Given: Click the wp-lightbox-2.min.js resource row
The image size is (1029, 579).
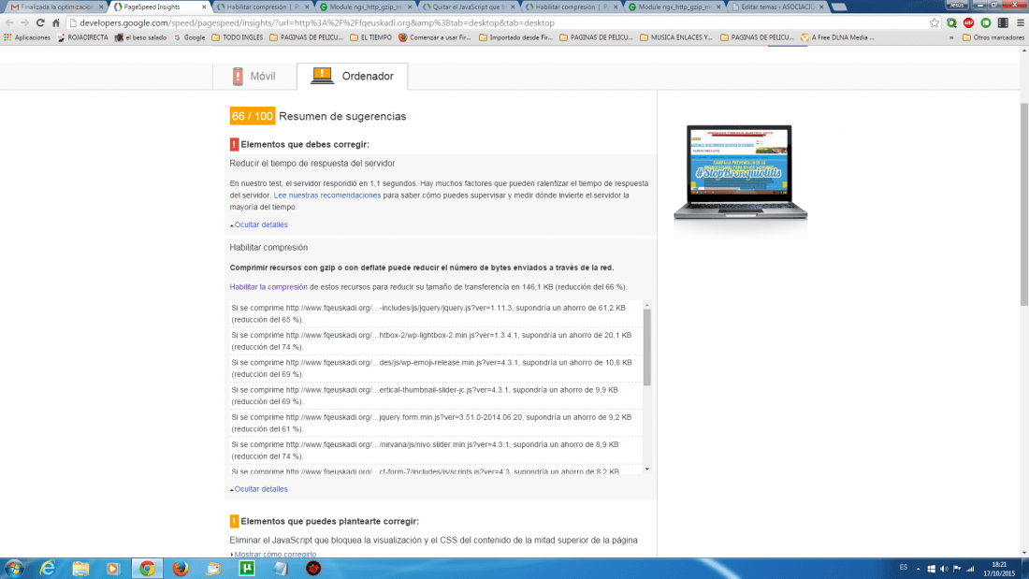Looking at the screenshot, I should (x=436, y=340).
